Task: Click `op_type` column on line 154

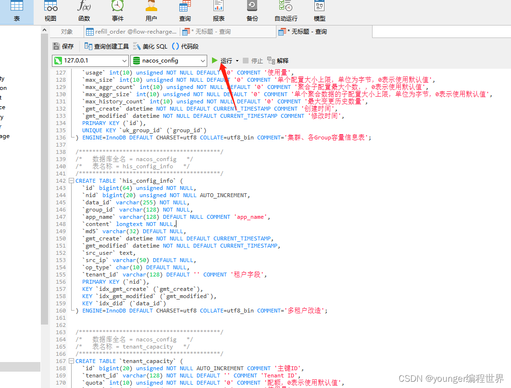Action: pyautogui.click(x=98, y=267)
